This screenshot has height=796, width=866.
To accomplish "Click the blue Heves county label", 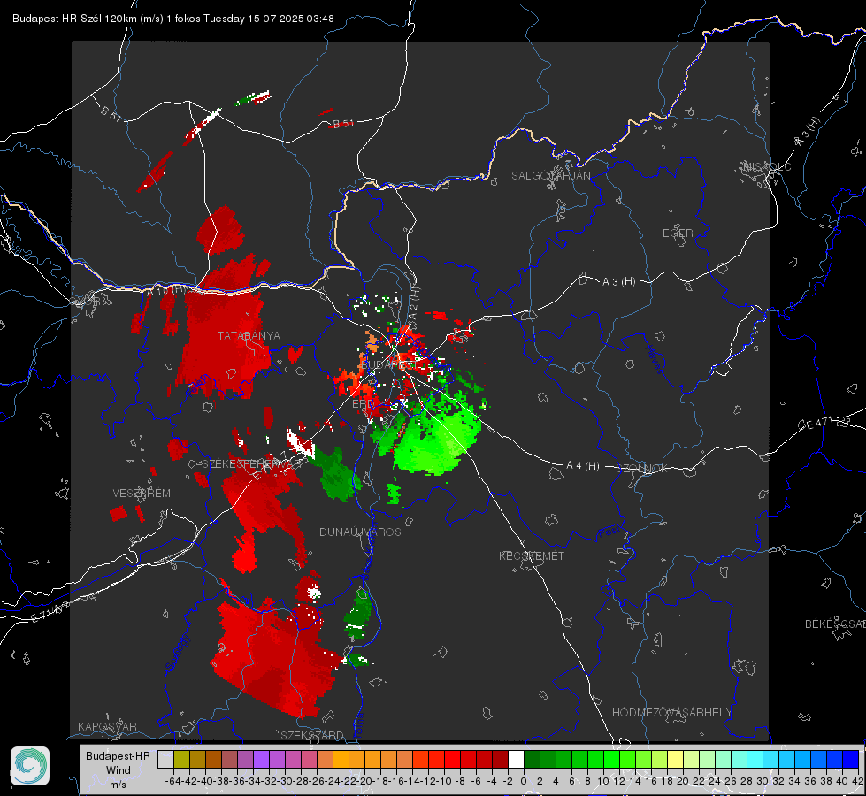I will click(654, 359).
